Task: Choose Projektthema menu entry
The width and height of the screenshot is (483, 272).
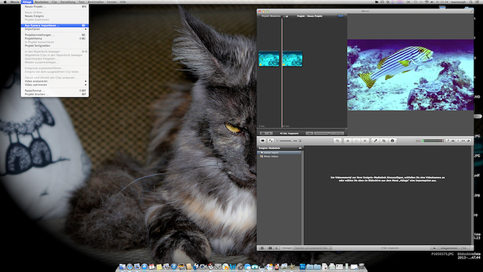Action: pos(55,38)
